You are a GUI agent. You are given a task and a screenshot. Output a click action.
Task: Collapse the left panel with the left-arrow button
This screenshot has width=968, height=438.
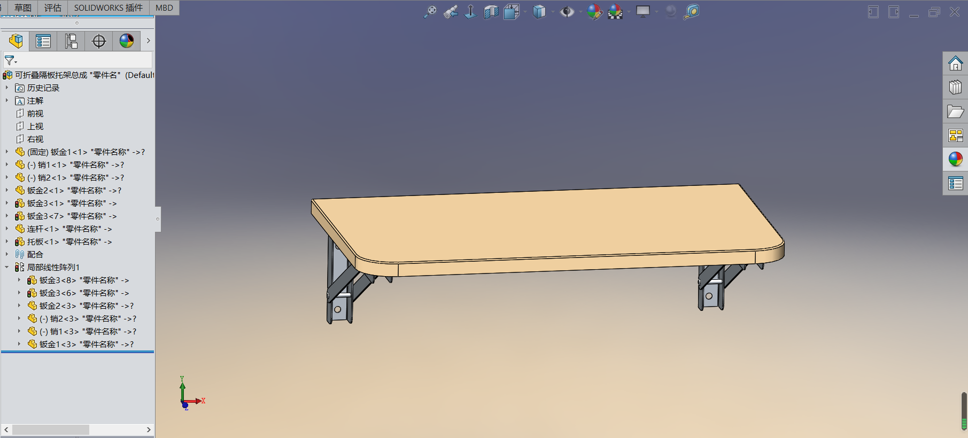coord(873,12)
